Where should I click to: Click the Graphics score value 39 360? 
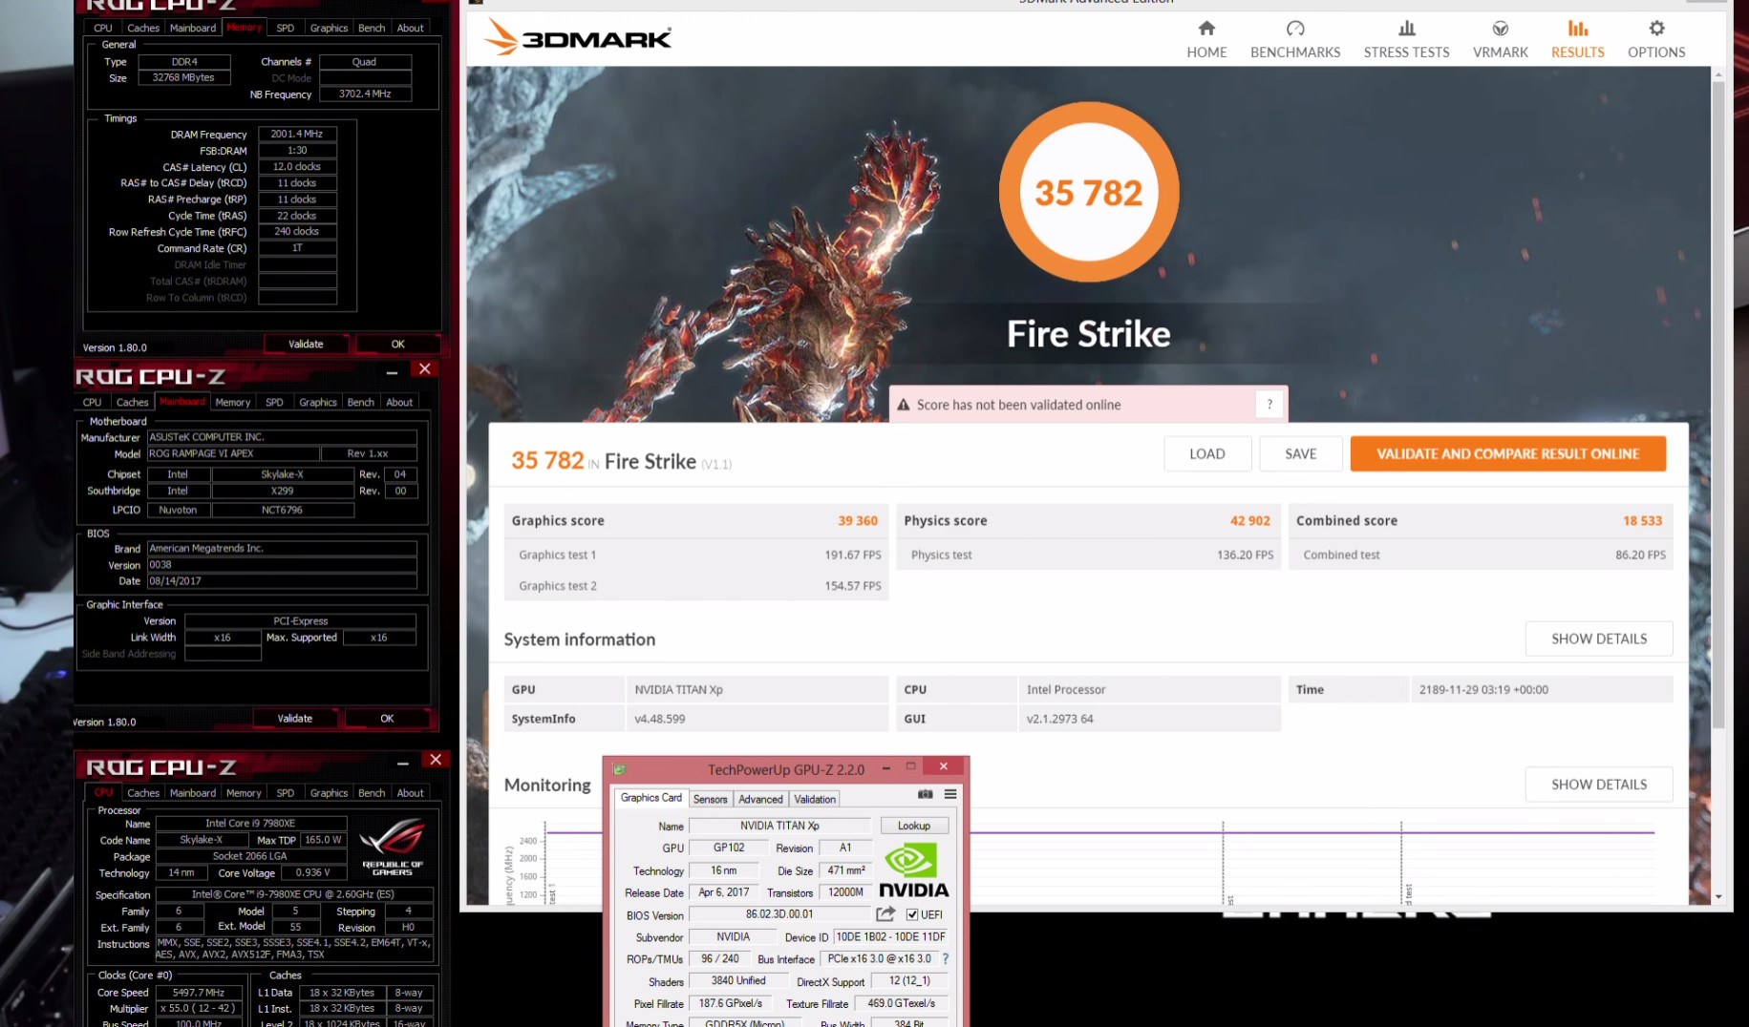click(857, 520)
